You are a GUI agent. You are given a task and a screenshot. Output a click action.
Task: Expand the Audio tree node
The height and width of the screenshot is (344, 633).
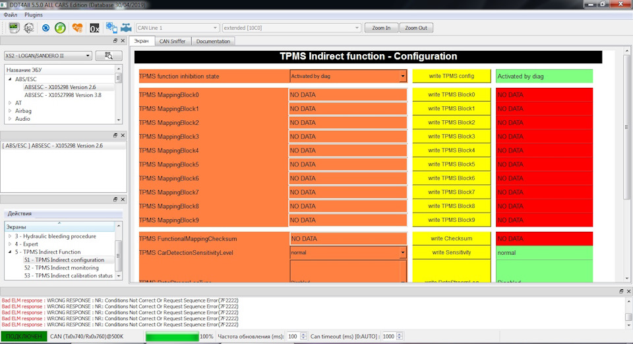click(10, 119)
